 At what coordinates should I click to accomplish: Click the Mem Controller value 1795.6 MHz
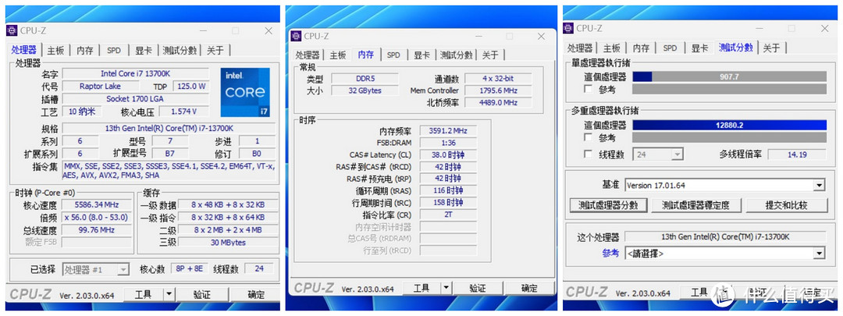click(x=498, y=91)
